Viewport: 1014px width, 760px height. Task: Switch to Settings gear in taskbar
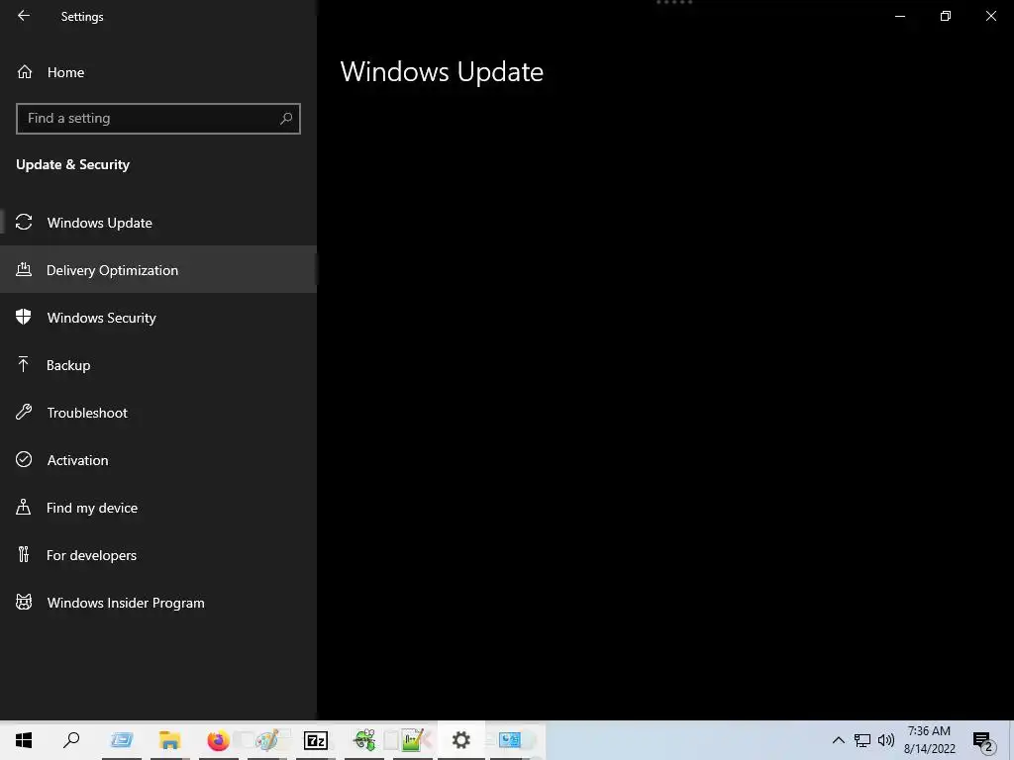click(x=461, y=740)
